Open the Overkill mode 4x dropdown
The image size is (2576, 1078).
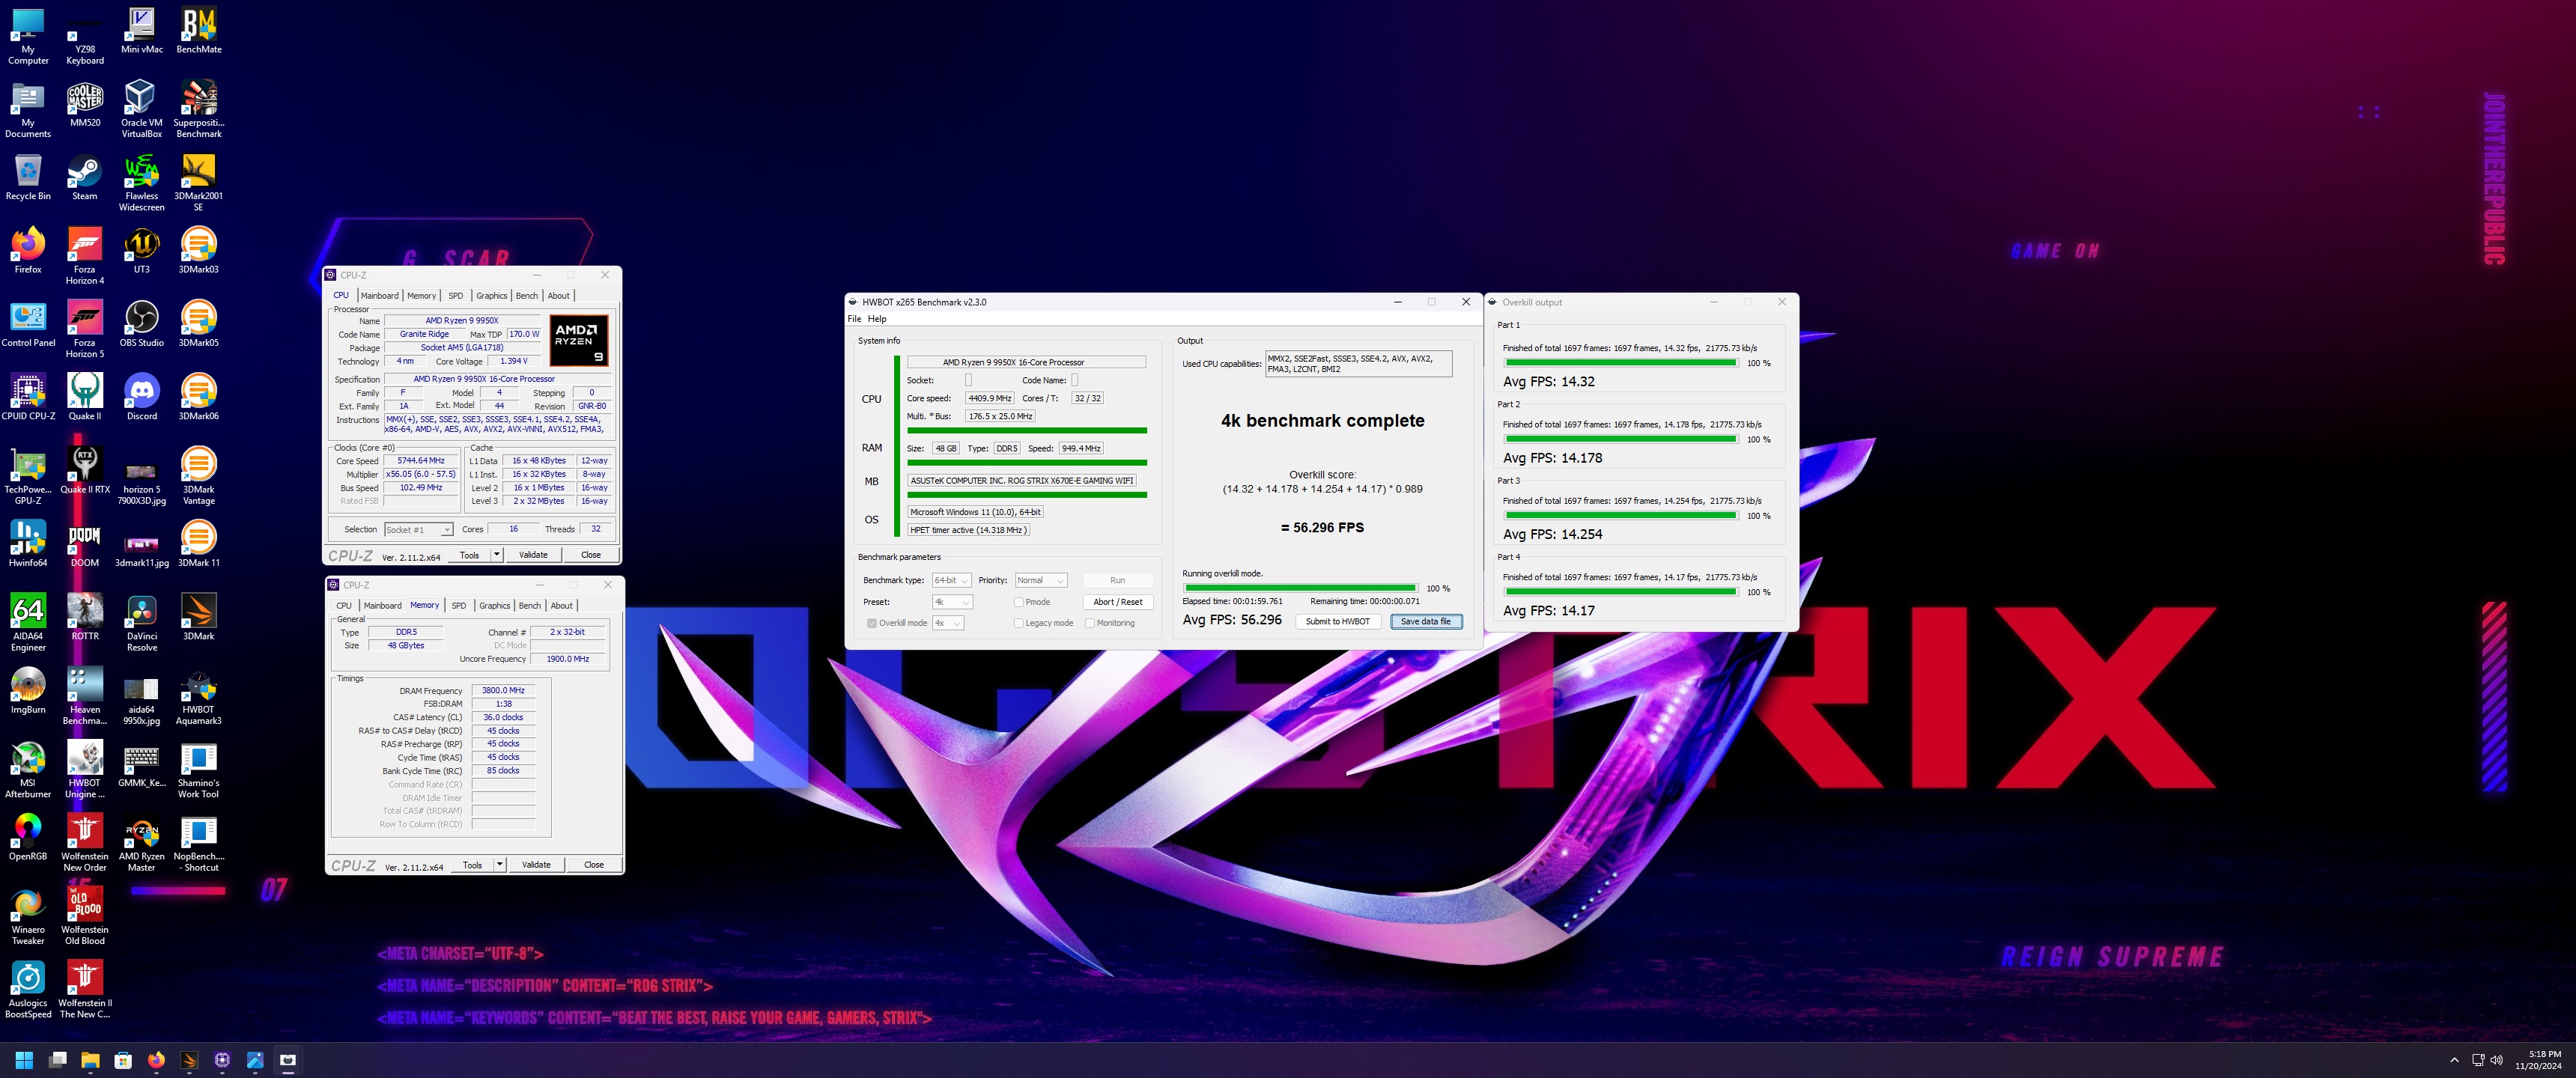947,623
